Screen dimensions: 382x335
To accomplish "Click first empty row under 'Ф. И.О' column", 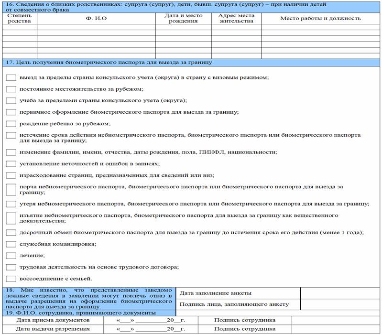I will 96,27.
